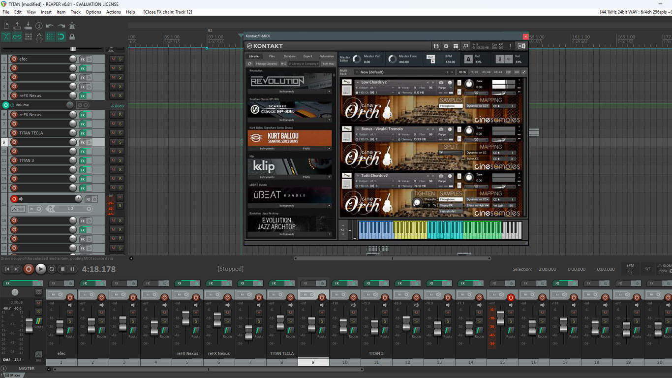
Task: Toggle transport repeat loop button
Action: pyautogui.click(x=52, y=269)
